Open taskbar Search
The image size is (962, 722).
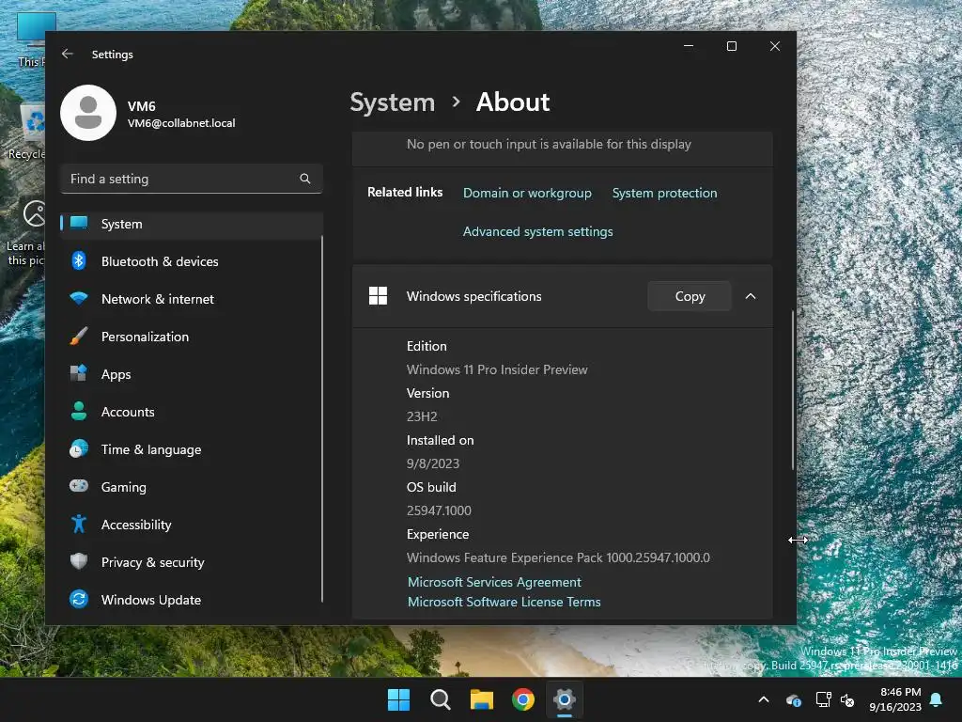pos(440,699)
